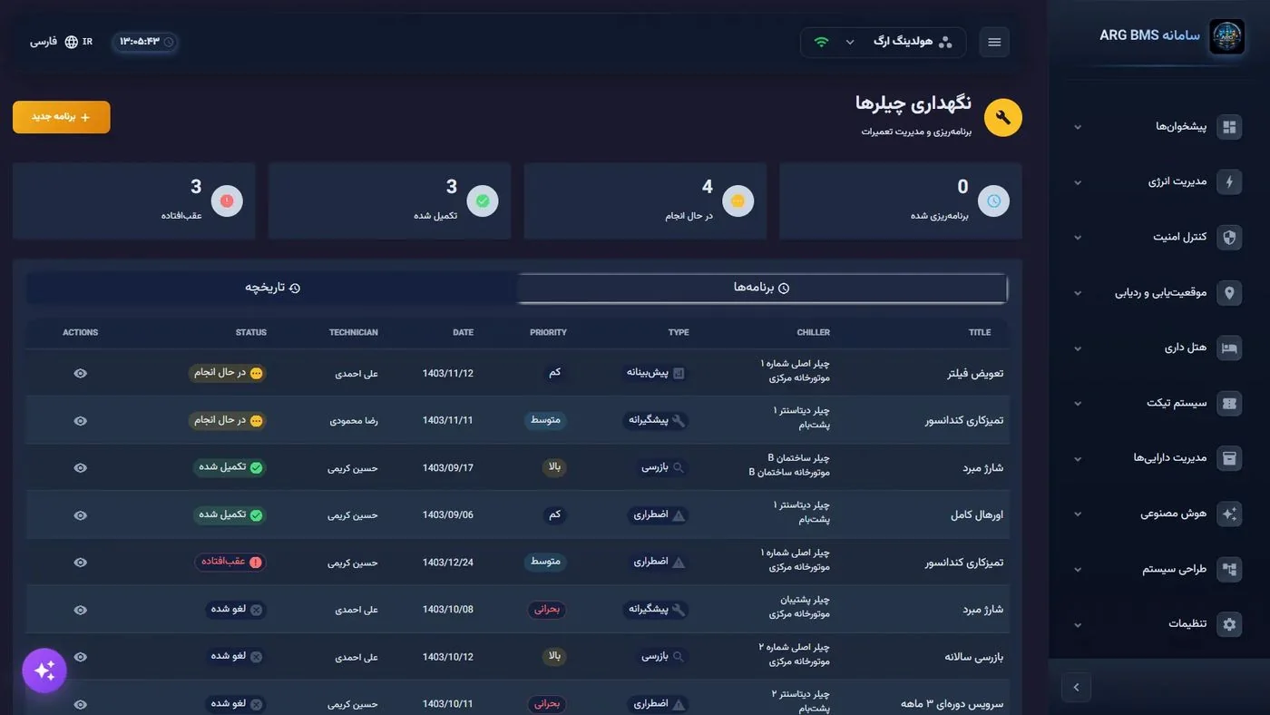This screenshot has width=1270, height=715.
Task: Switch to the تاریخچه tab
Action: point(272,288)
